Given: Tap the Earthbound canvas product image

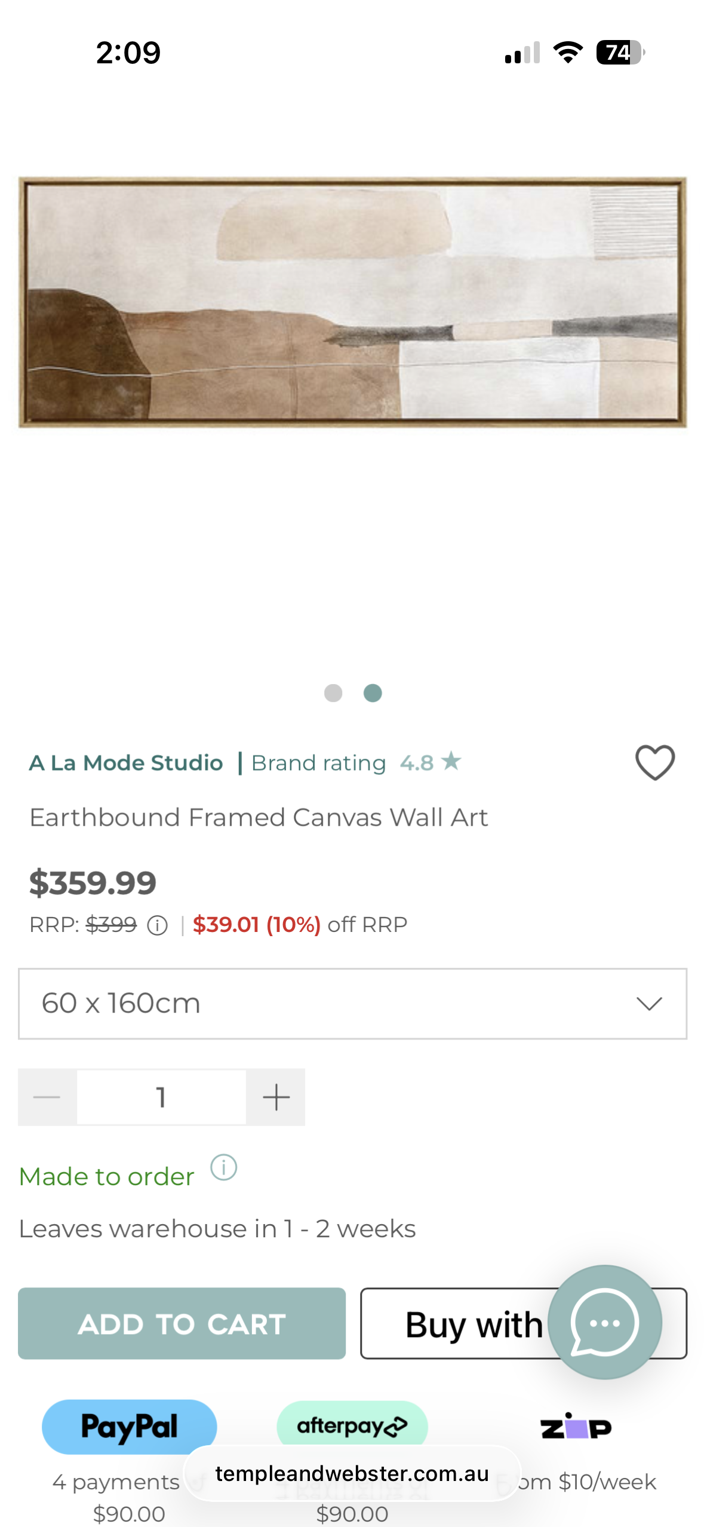Looking at the screenshot, I should (352, 302).
